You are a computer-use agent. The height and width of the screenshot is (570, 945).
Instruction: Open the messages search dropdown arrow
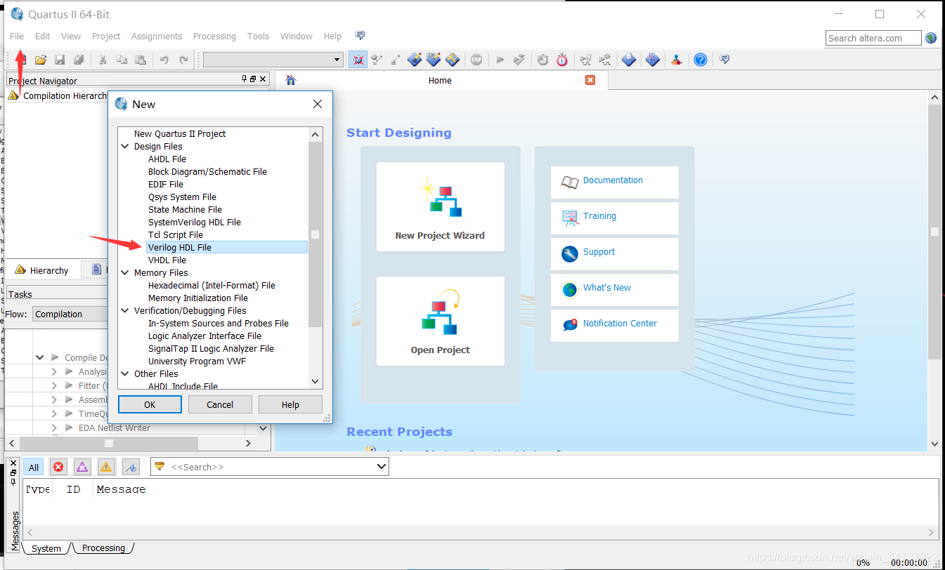382,467
